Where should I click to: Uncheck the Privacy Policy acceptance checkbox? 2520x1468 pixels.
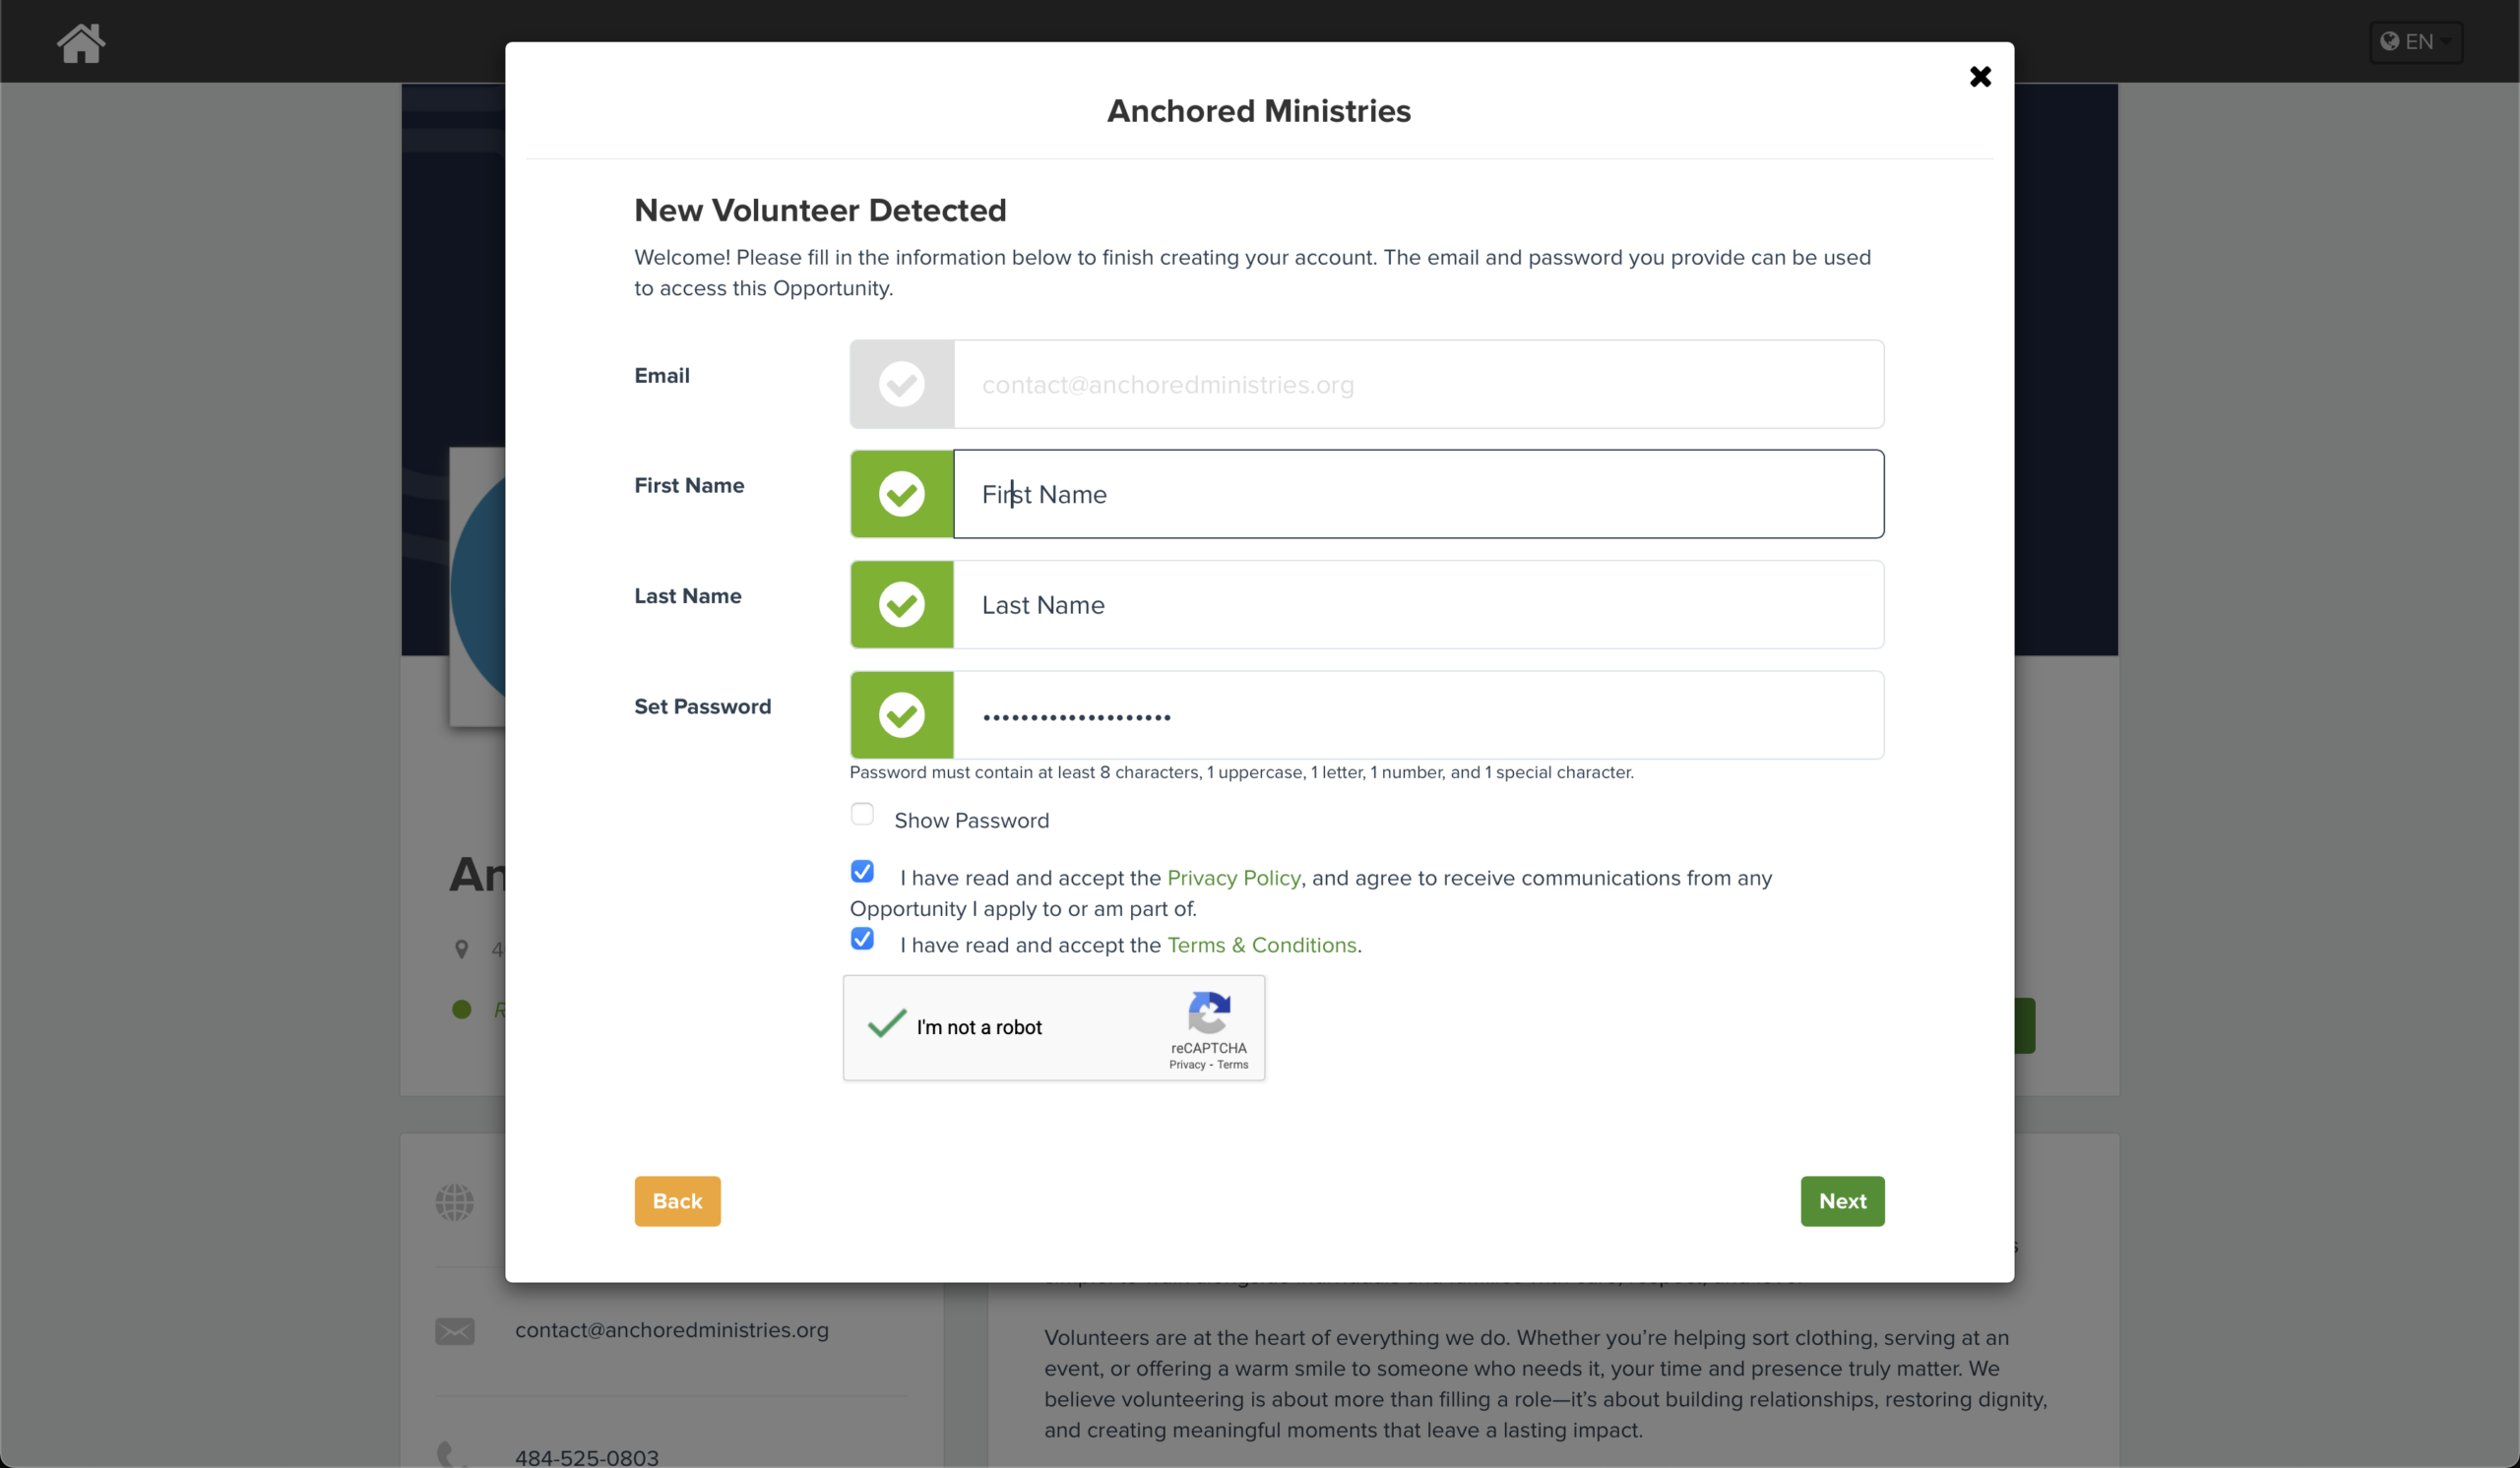pyautogui.click(x=862, y=873)
